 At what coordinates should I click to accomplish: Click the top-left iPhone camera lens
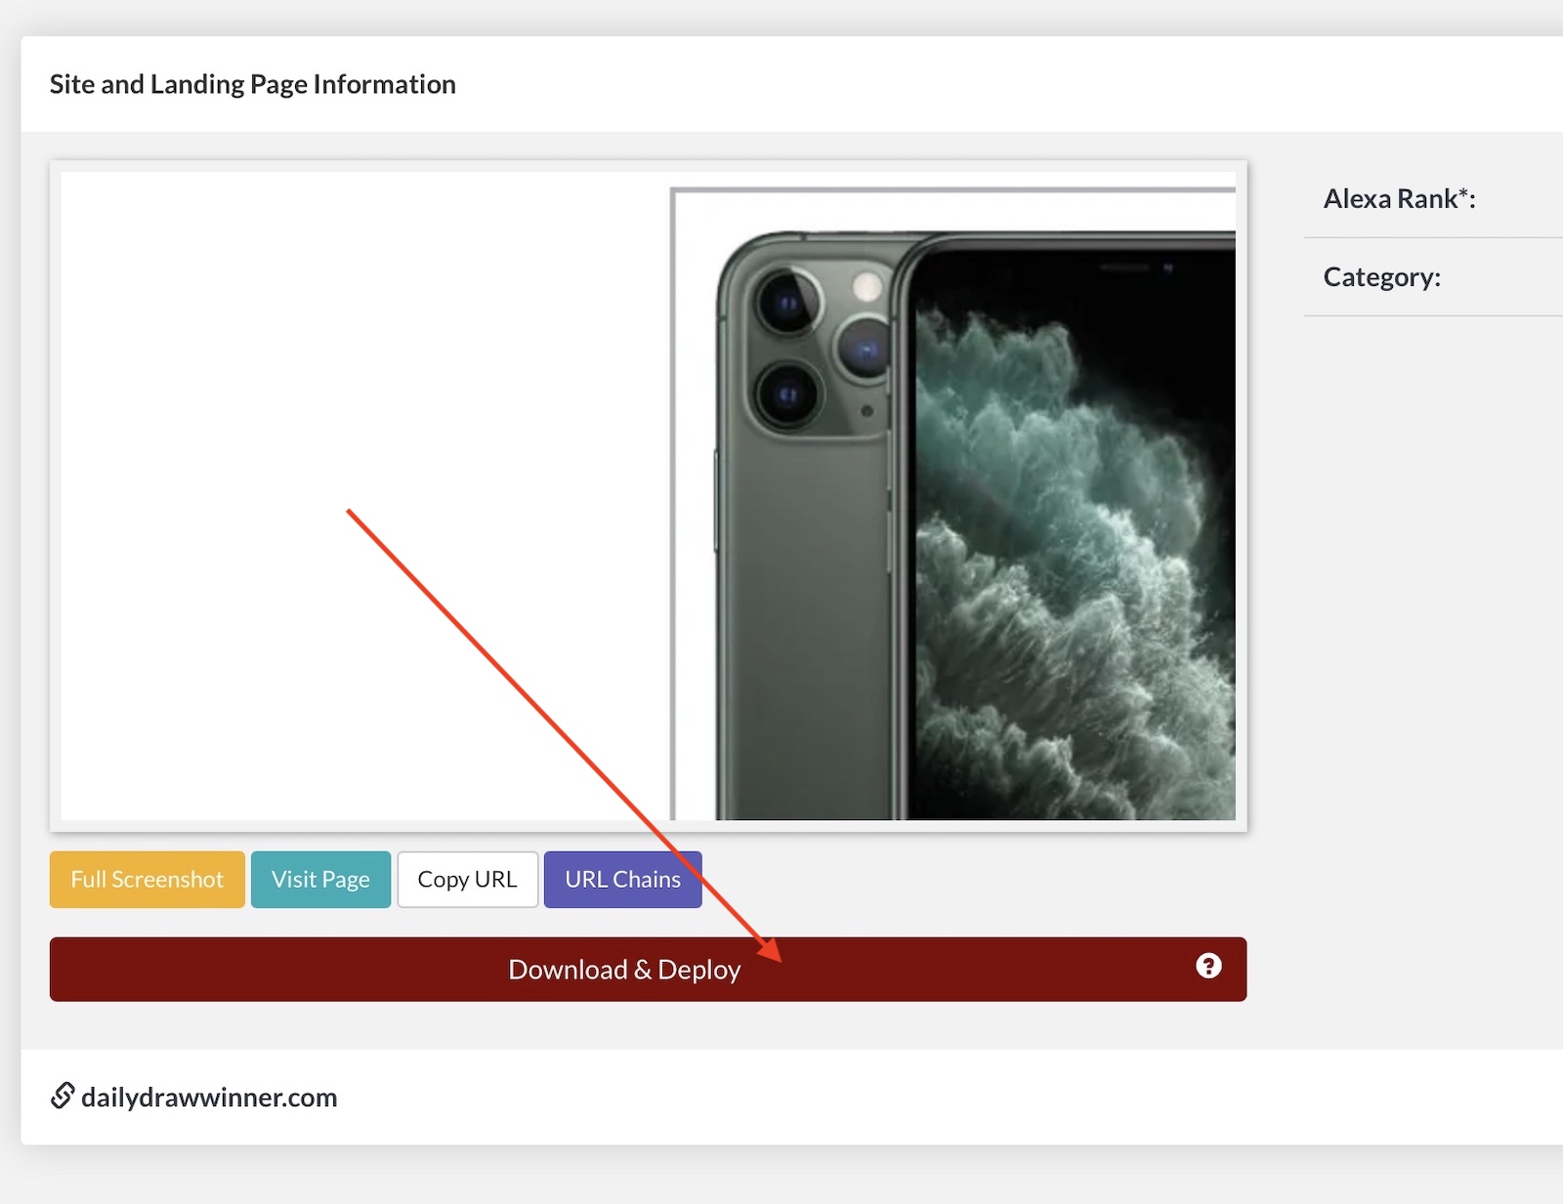click(x=787, y=302)
